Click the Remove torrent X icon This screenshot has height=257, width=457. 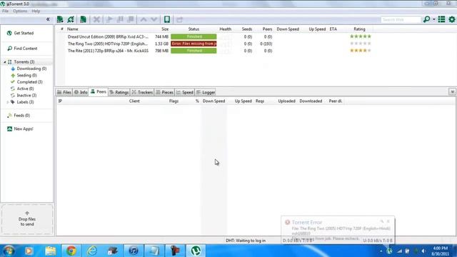coord(96,19)
